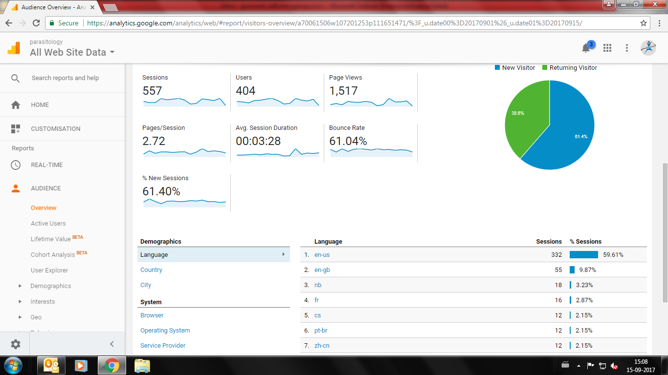The width and height of the screenshot is (668, 375).
Task: Click the en-gb language link
Action: coord(322,270)
